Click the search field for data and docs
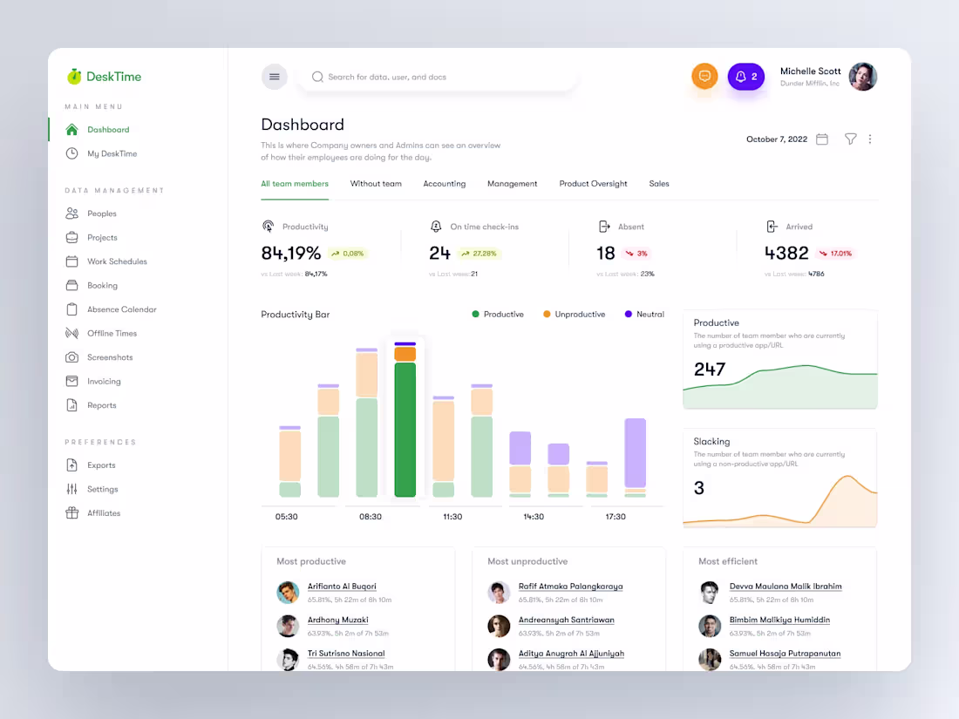The width and height of the screenshot is (959, 719). click(x=436, y=77)
